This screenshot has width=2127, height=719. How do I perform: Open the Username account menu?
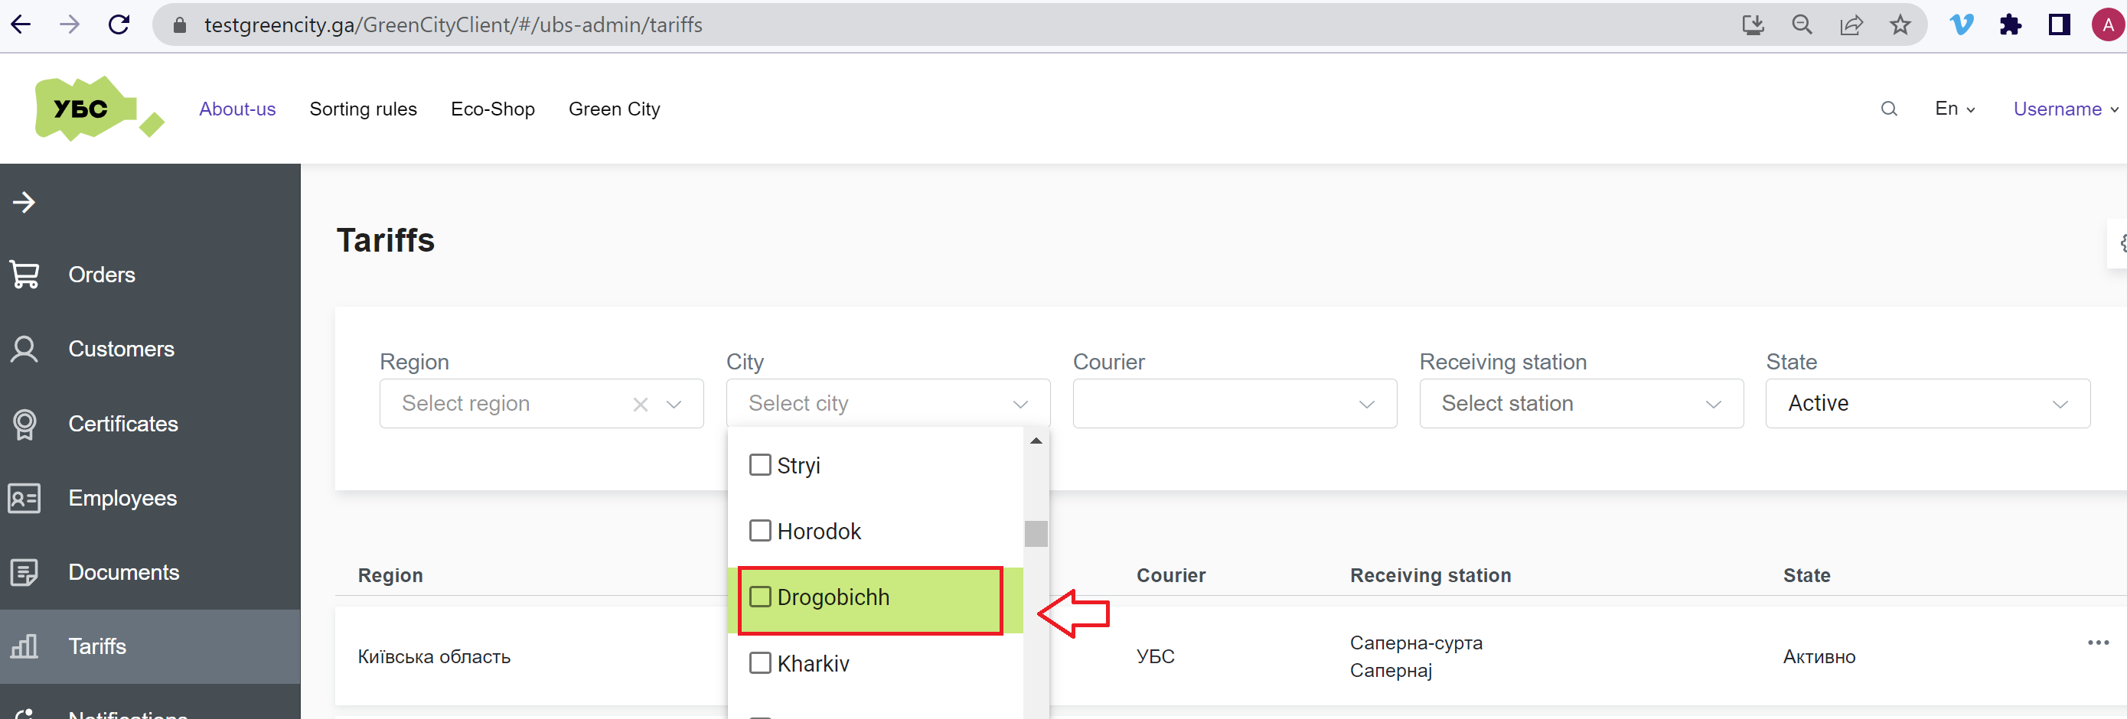coord(2060,108)
